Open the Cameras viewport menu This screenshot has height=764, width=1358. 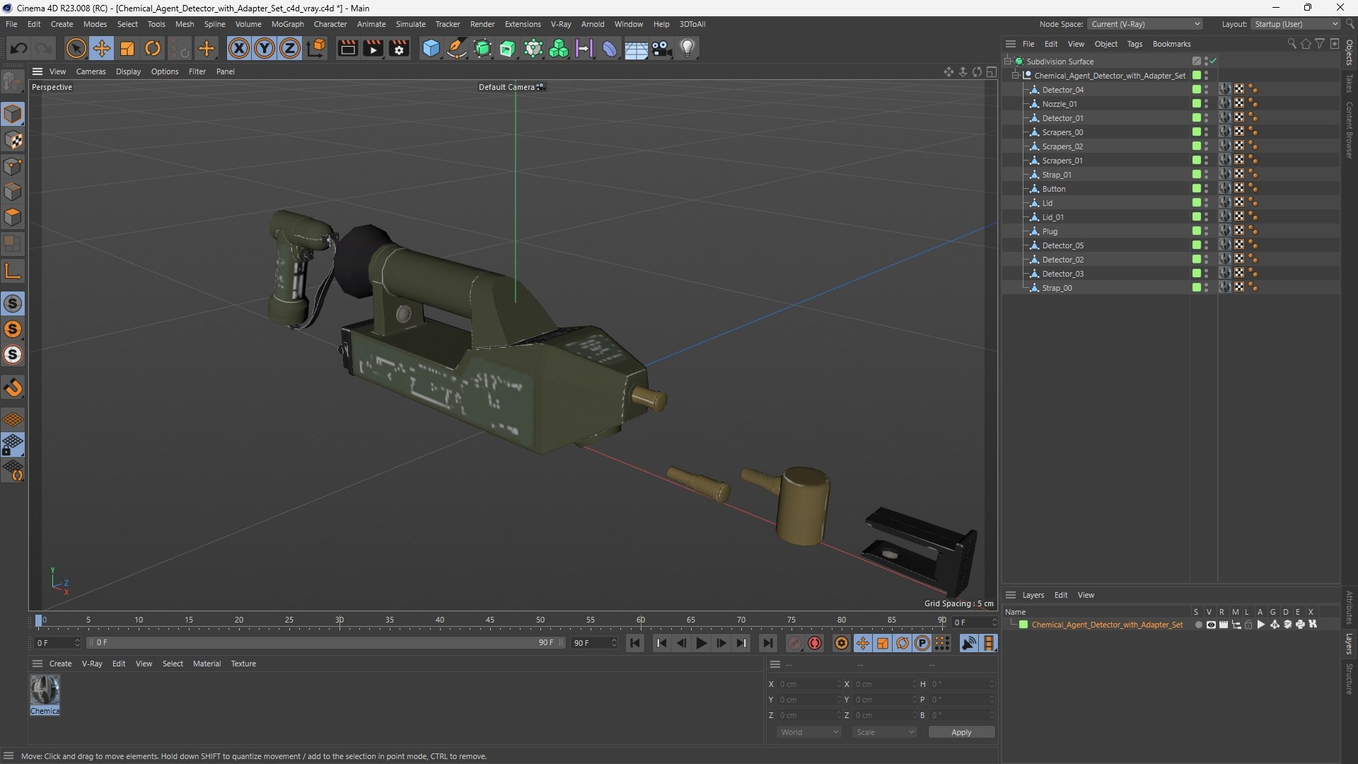click(x=91, y=71)
